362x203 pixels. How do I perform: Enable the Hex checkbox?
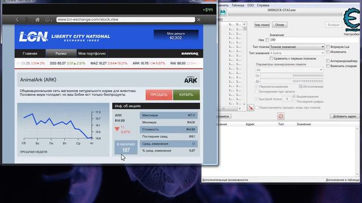268,40
